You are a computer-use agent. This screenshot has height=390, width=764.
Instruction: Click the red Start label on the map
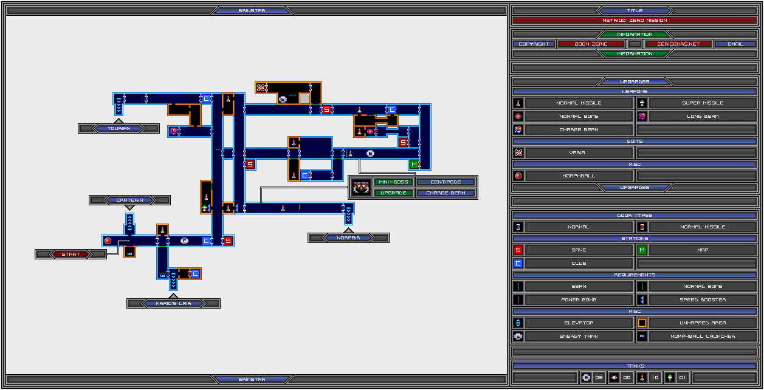[x=71, y=255]
